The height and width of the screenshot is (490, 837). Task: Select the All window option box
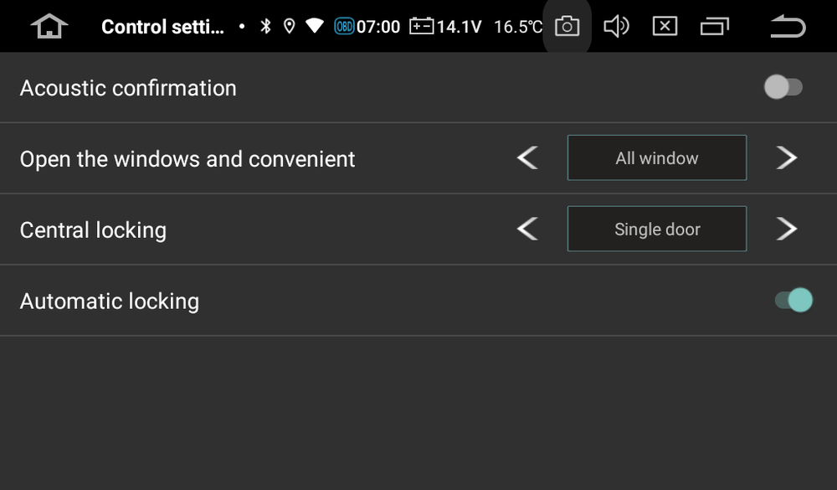[656, 157]
